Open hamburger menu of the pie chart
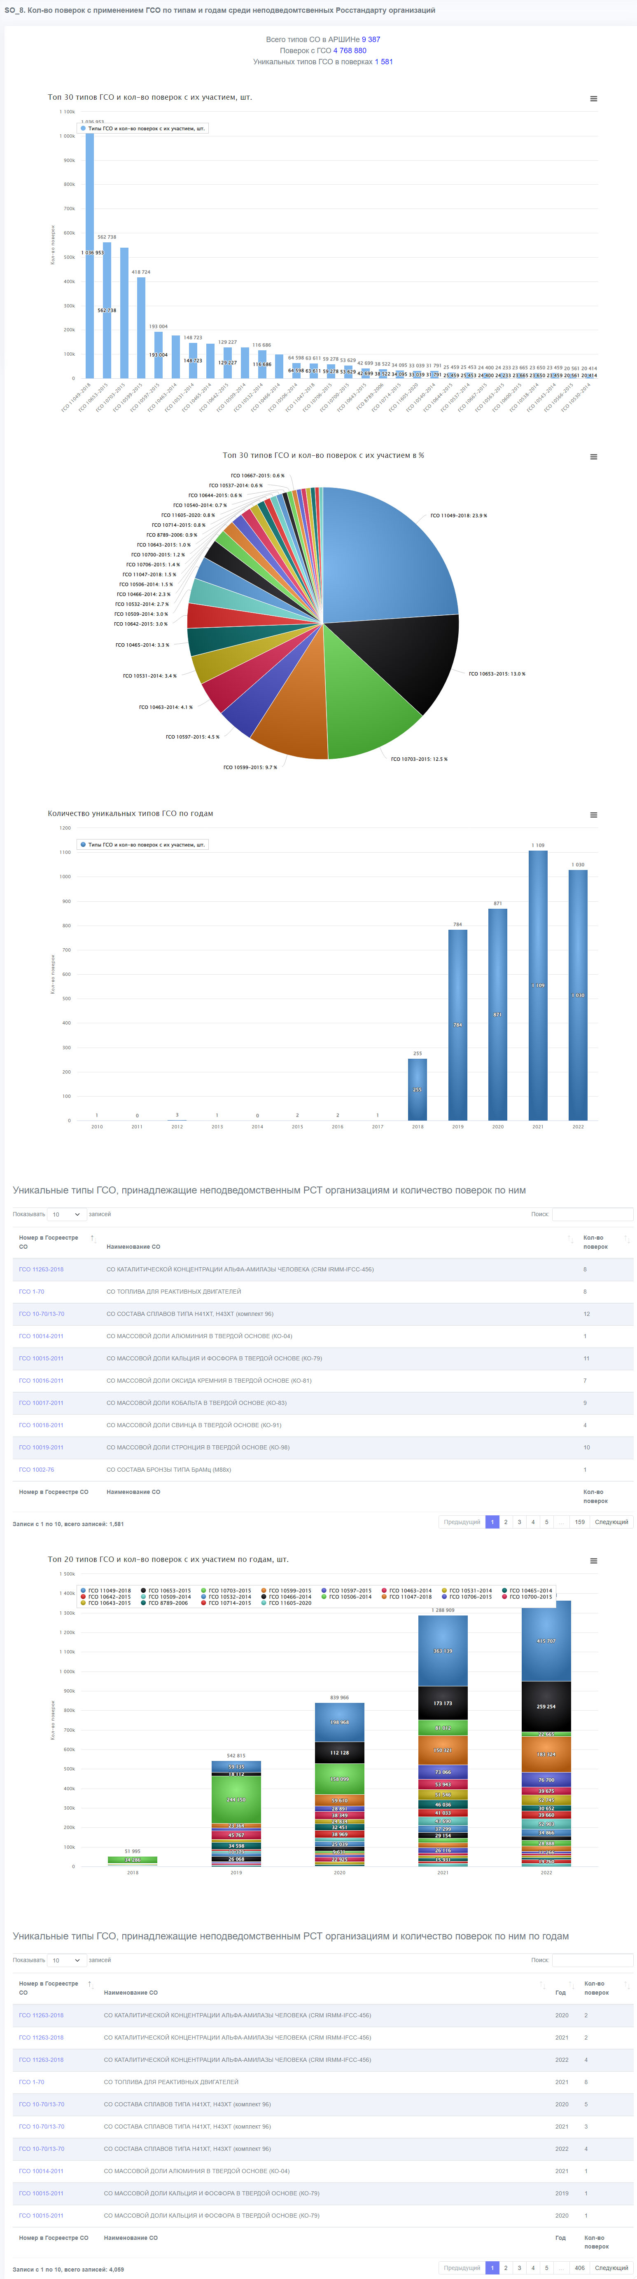637x2279 pixels. click(x=594, y=457)
